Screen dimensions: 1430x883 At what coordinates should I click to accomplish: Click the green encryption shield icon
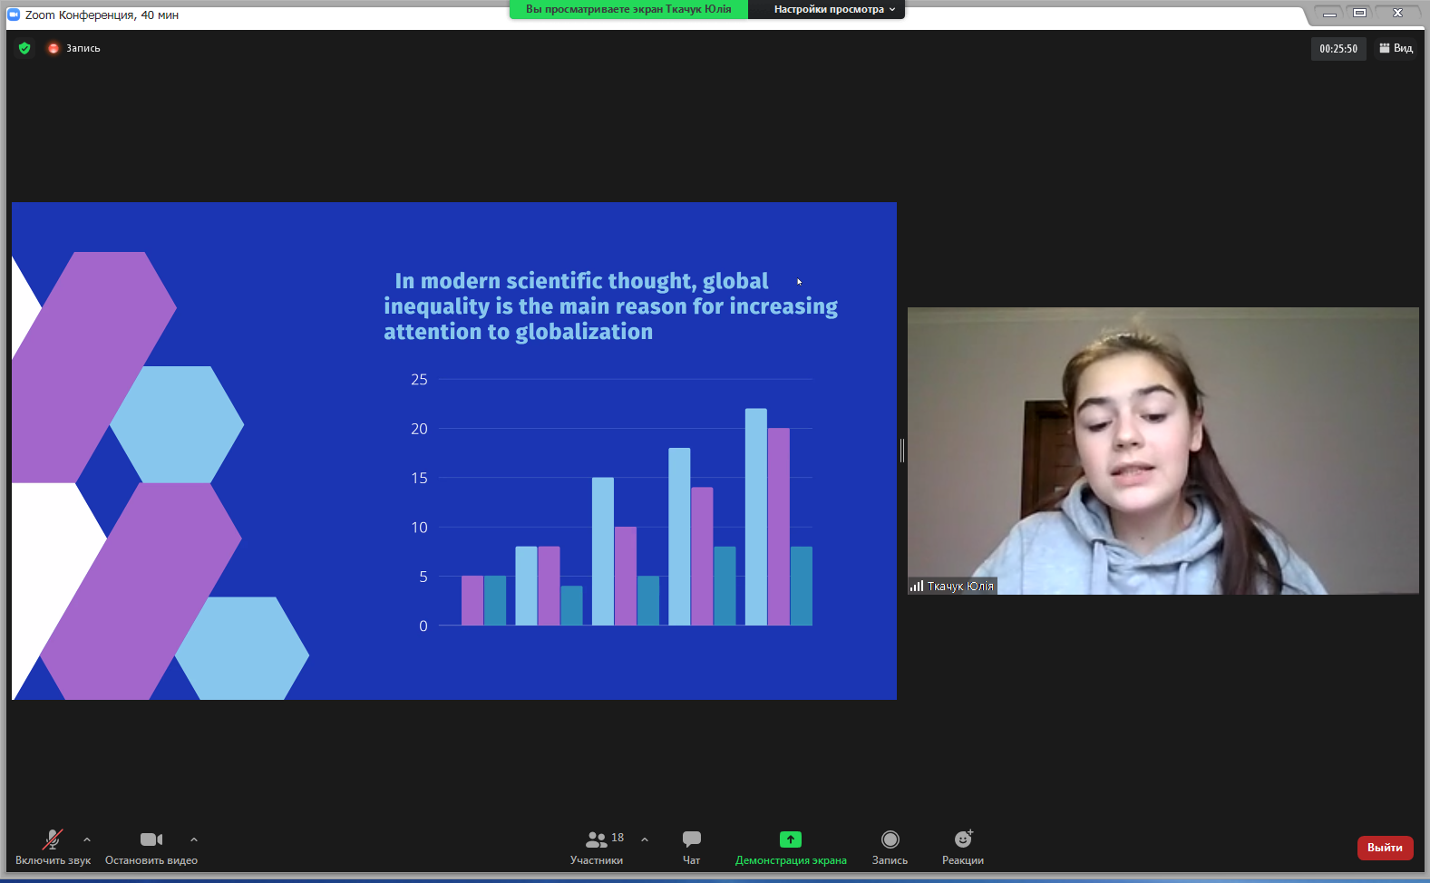(x=24, y=48)
